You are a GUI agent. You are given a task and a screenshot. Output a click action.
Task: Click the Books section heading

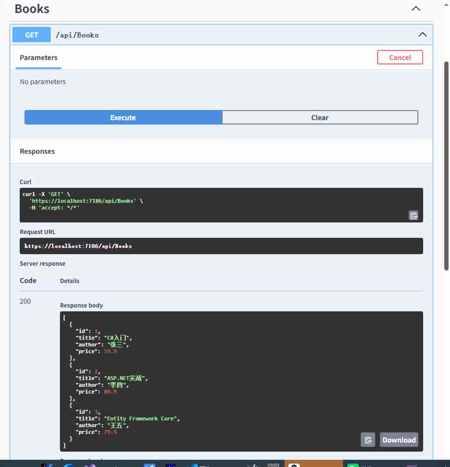32,9
